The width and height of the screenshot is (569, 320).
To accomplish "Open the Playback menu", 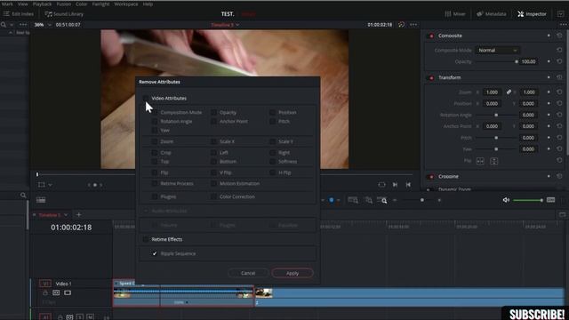I will [x=42, y=4].
